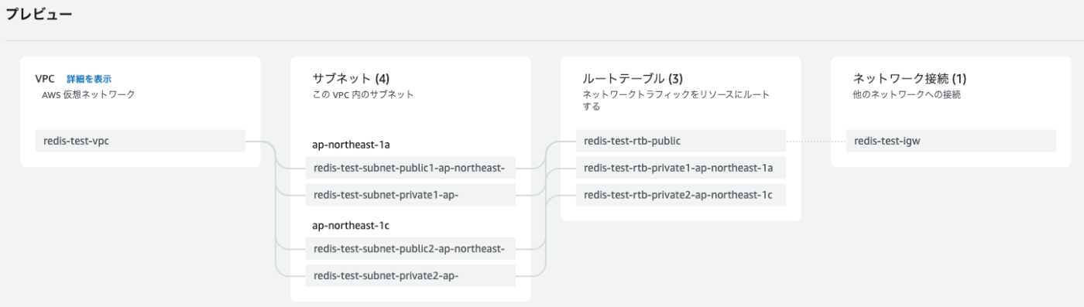Select redis-test-rtb-private1-ap-northeast-1a route table
1084x307 pixels.
(681, 167)
